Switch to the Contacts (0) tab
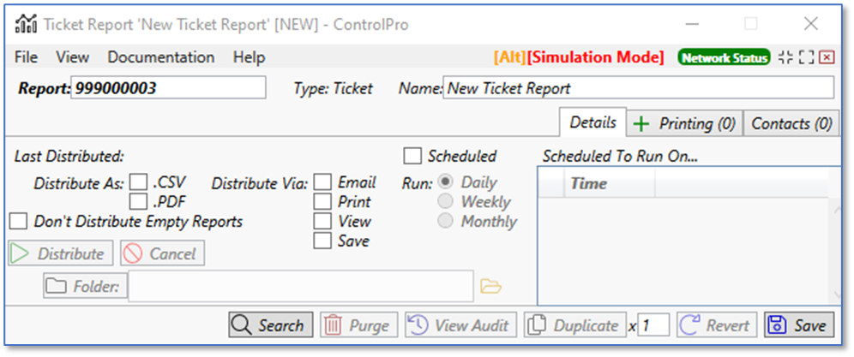 (791, 123)
